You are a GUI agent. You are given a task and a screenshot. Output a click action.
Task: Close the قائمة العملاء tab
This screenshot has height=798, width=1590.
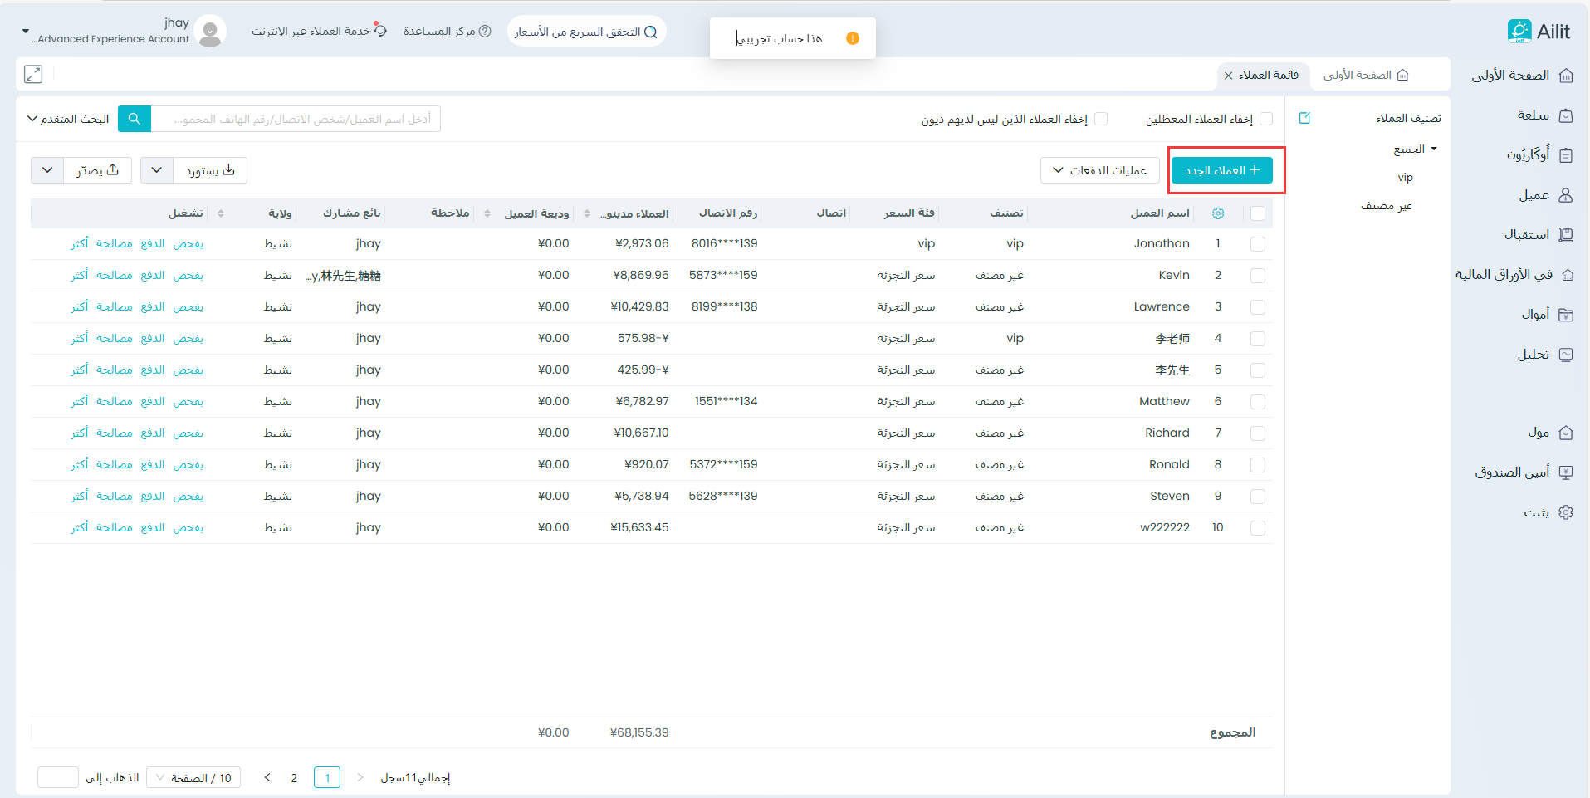click(1228, 76)
